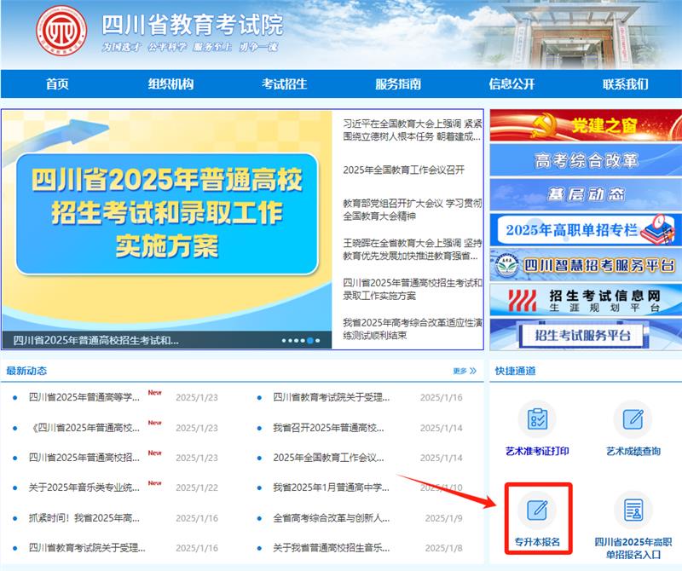Open news 《四川省2025年普通高校...
The width and height of the screenshot is (682, 571).
tap(84, 428)
